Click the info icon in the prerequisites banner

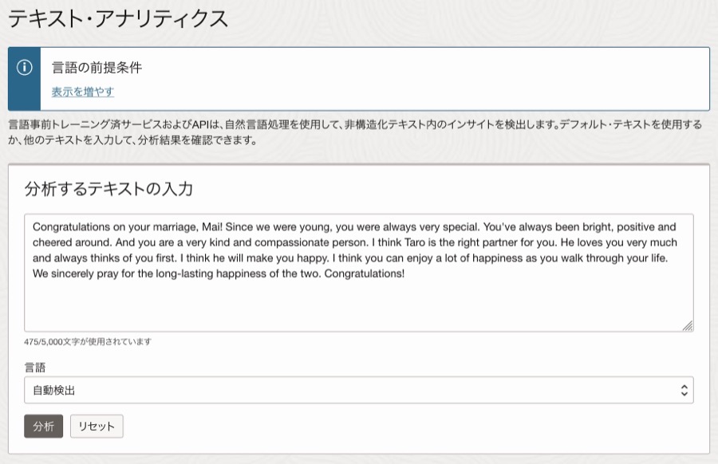point(25,67)
